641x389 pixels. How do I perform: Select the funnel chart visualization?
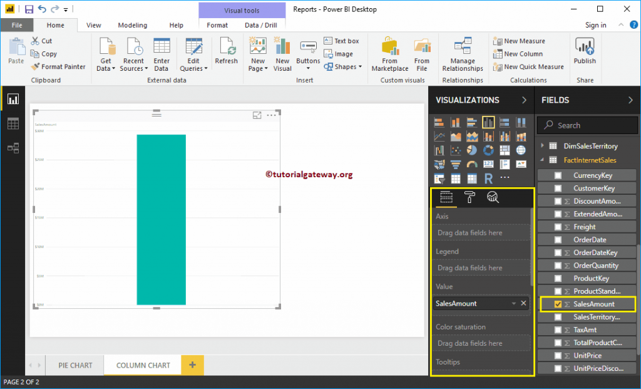coord(456,165)
